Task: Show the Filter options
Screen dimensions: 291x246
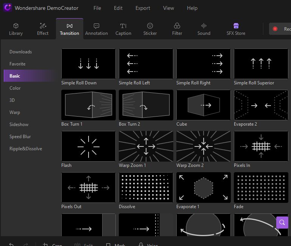Action: point(177,29)
